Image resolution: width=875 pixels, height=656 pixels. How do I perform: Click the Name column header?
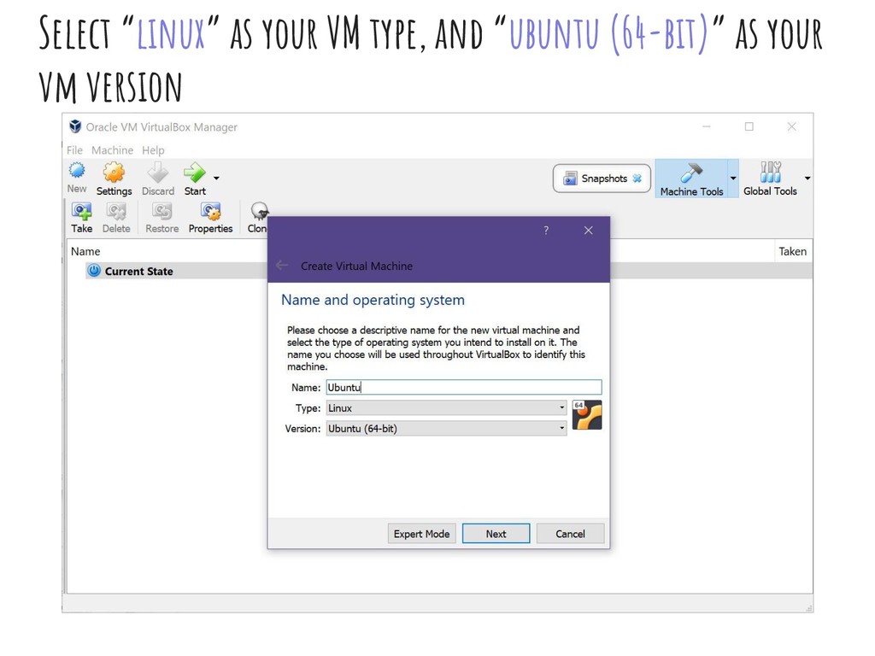pyautogui.click(x=85, y=252)
